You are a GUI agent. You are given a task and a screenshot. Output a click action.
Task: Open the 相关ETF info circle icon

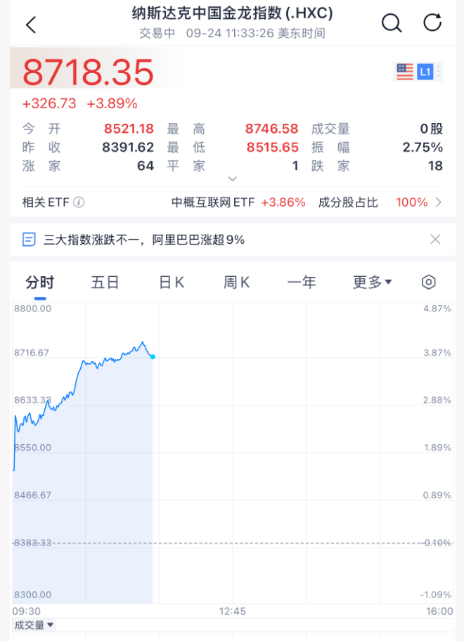pyautogui.click(x=79, y=202)
